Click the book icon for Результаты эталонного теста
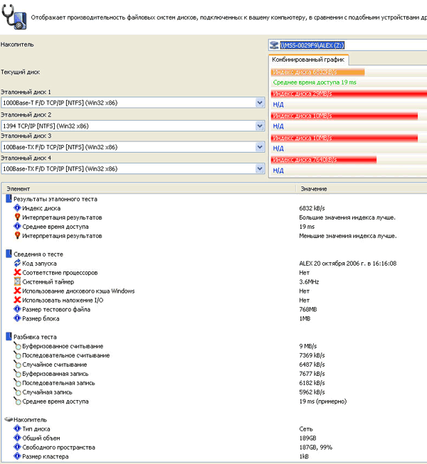The image size is (427, 464). (9, 198)
